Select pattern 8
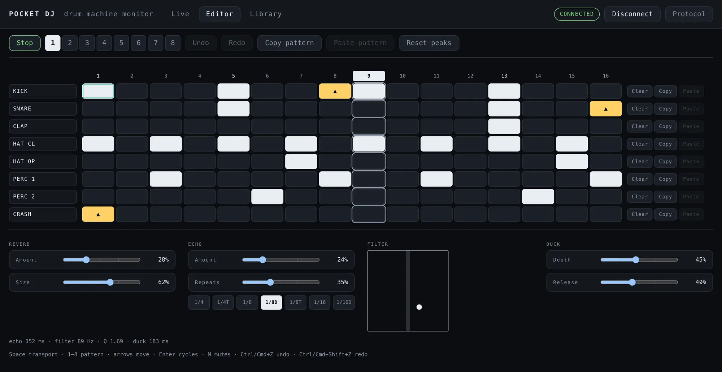 pos(173,43)
